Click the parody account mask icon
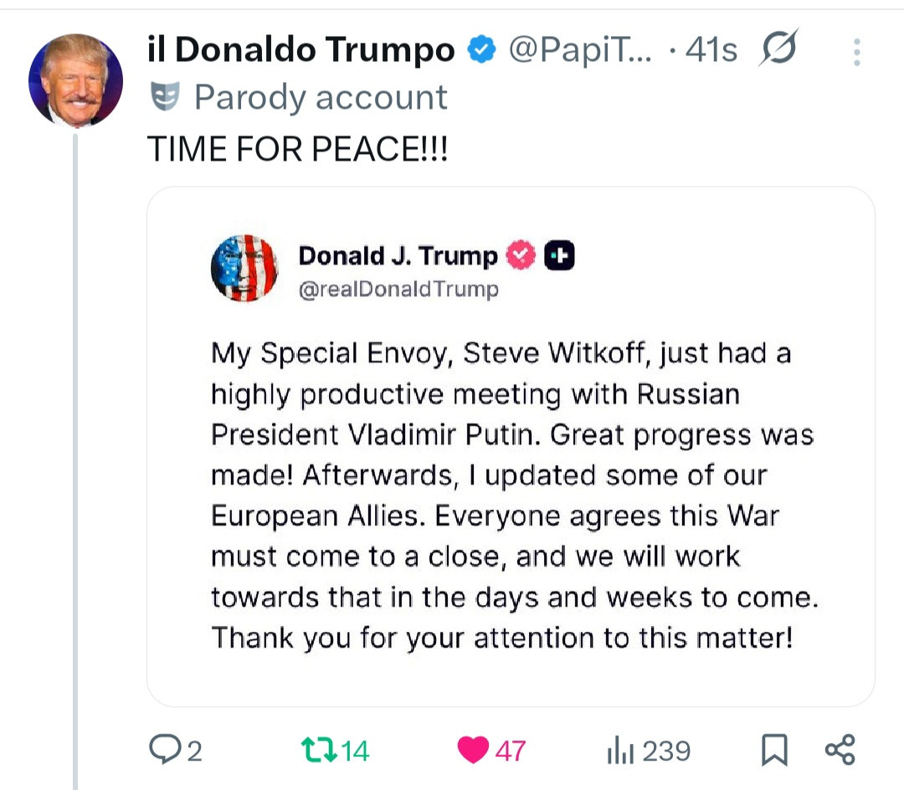This screenshot has width=904, height=790. (x=165, y=98)
